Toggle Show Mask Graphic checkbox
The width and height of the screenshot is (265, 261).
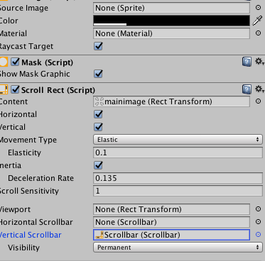(x=98, y=74)
